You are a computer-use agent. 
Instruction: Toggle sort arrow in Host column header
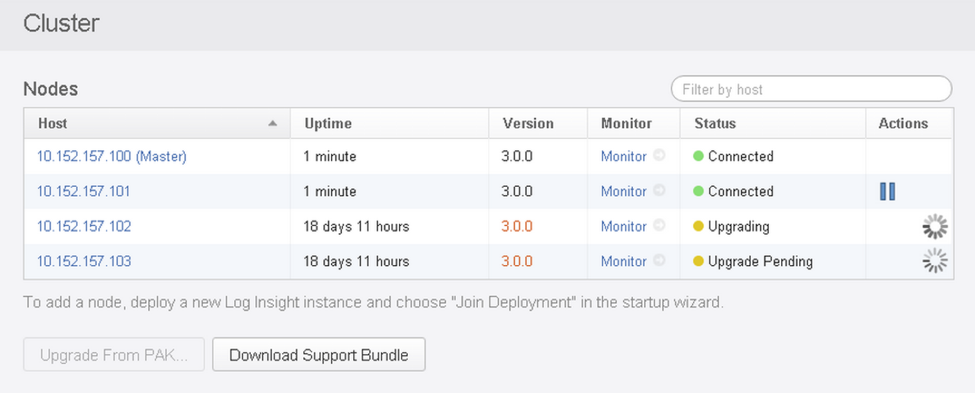tap(272, 123)
